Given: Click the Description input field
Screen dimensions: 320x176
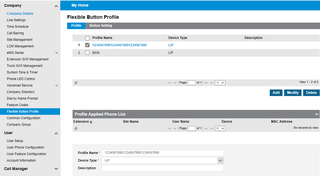Looking at the screenshot, I should pos(162,168).
